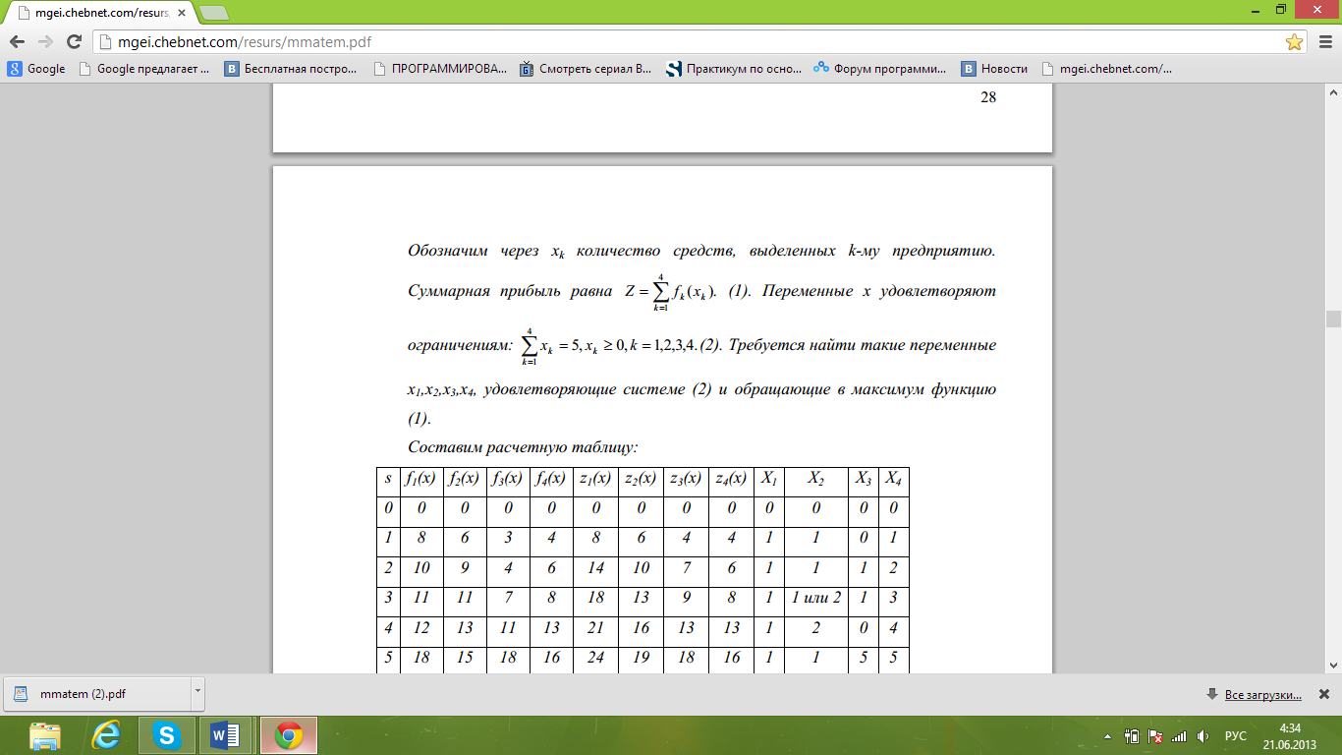Close the downloads bar

1323,694
